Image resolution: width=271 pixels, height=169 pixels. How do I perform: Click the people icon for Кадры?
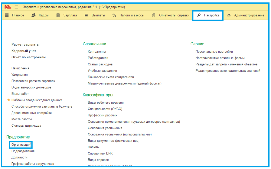(34, 15)
